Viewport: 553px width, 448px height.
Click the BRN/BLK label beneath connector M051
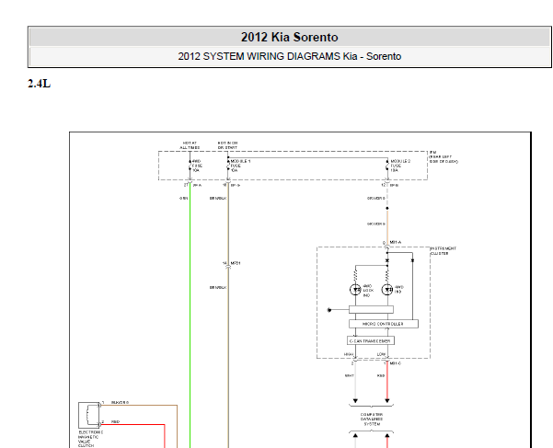point(218,287)
